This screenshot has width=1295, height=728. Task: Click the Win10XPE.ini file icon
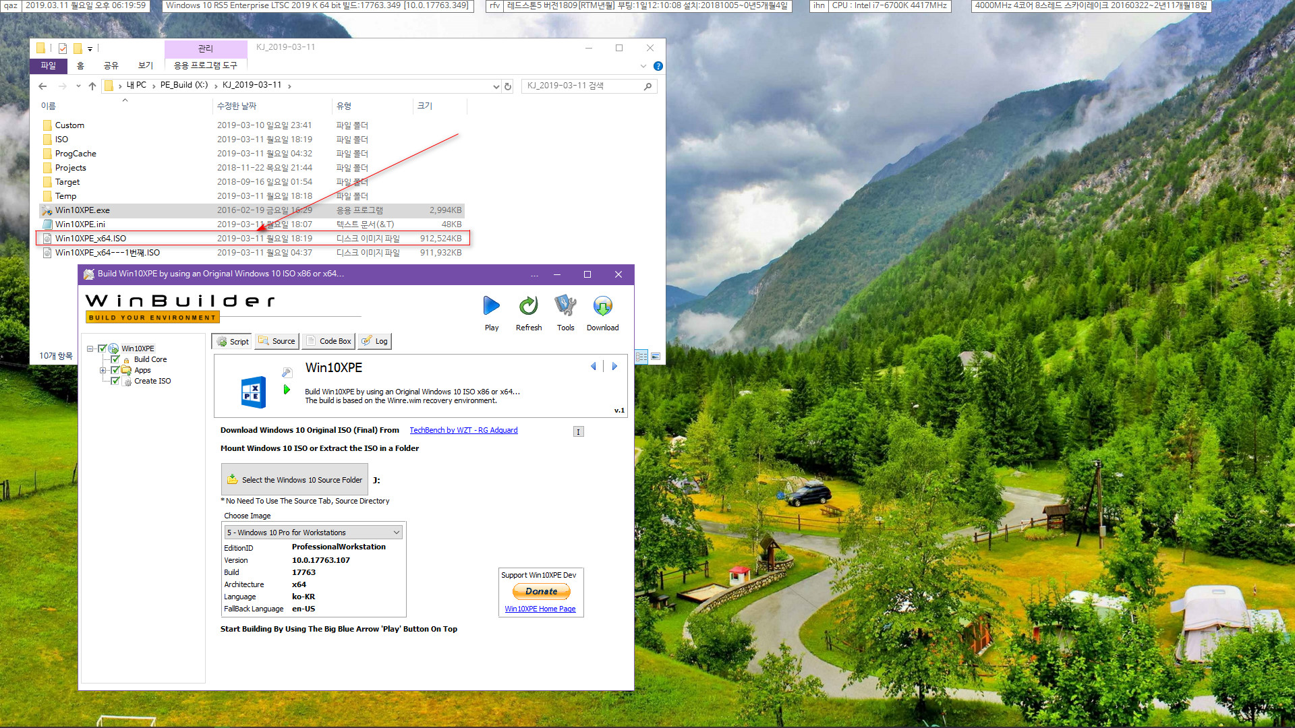click(47, 224)
